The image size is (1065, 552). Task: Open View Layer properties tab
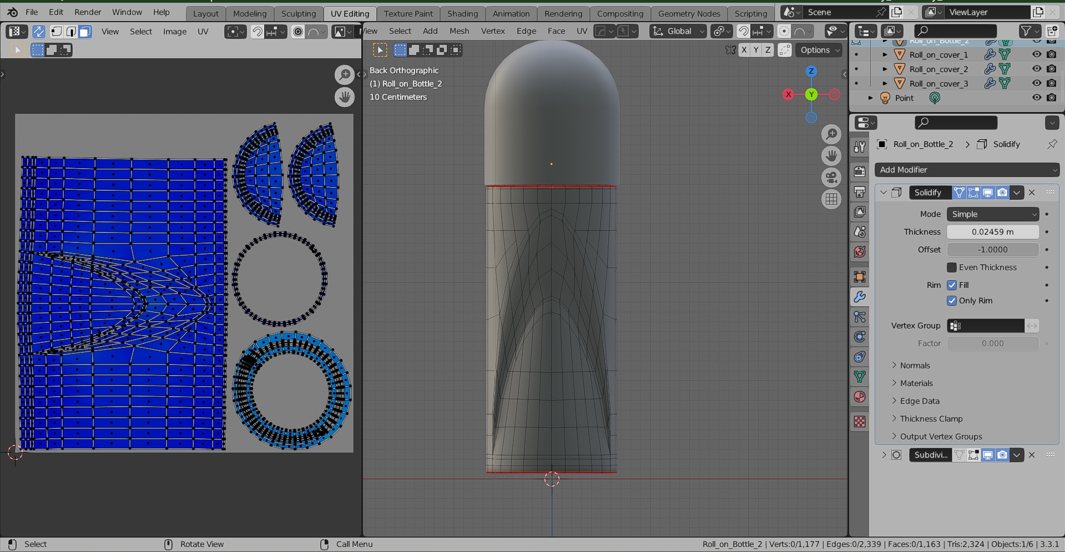click(860, 212)
